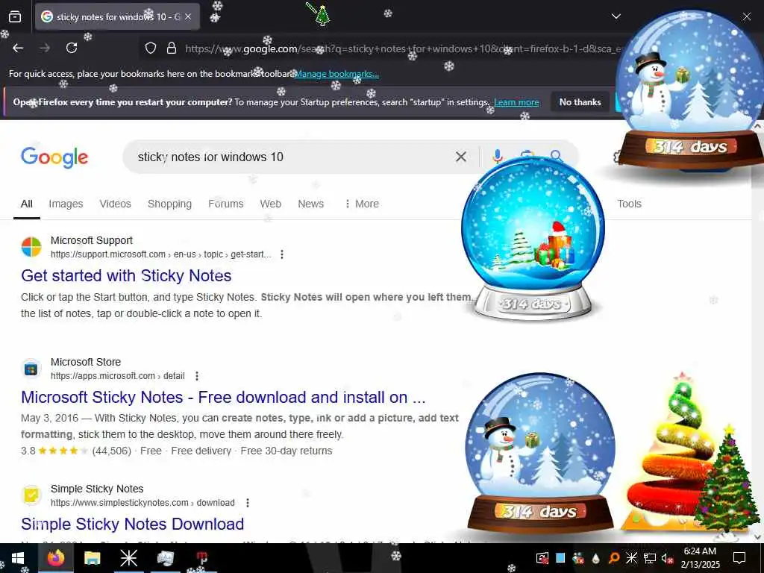Switch to the Shopping tab
764x573 pixels.
169,204
